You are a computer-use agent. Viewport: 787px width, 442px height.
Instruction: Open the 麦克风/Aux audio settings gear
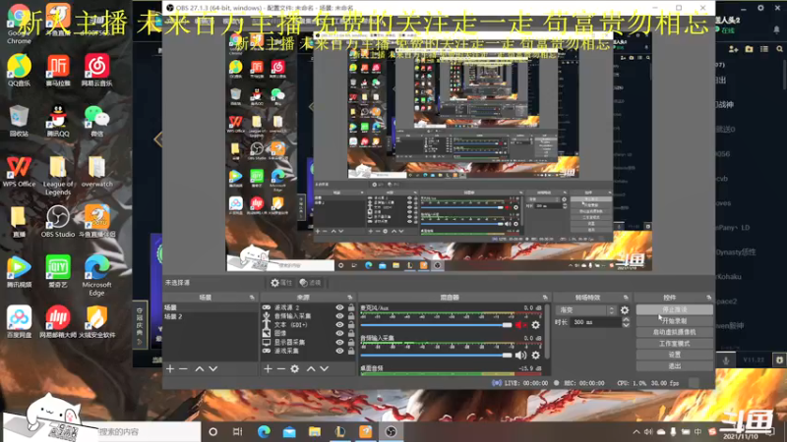click(535, 325)
